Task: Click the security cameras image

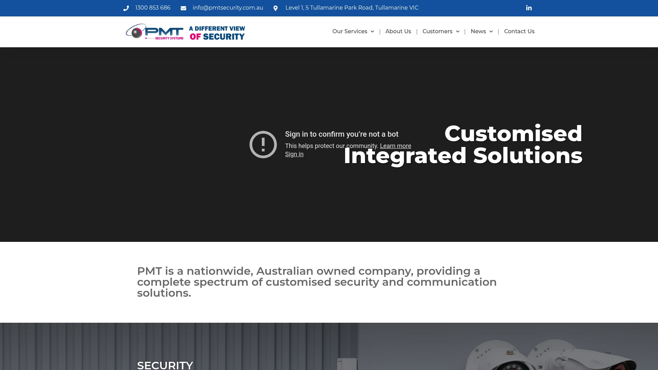Action: [x=550, y=355]
